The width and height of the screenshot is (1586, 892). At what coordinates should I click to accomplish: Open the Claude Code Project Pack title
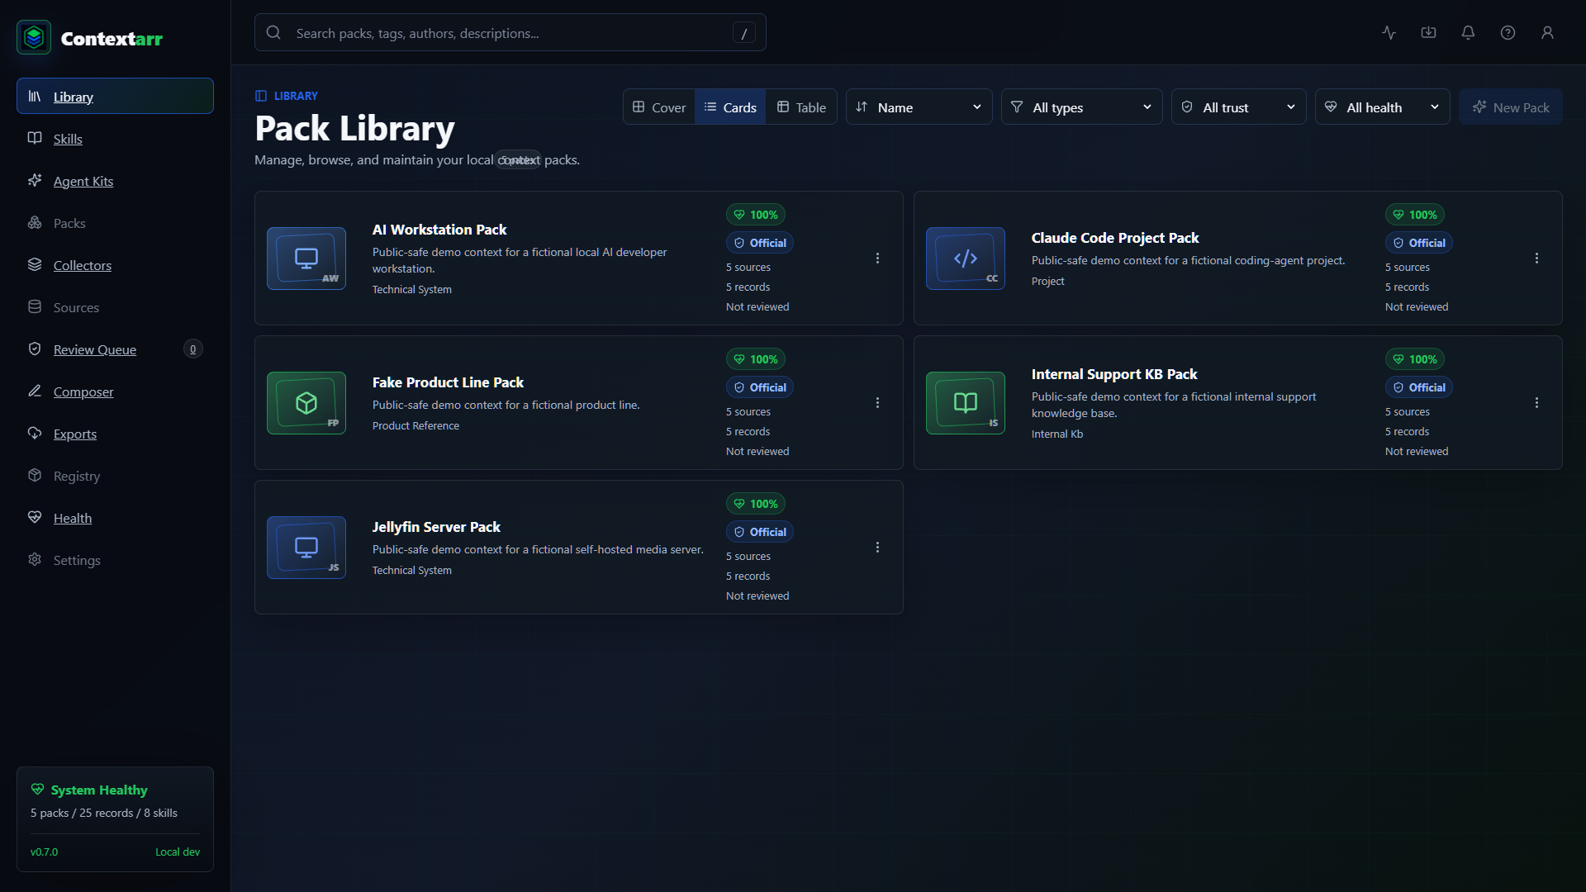(1115, 238)
